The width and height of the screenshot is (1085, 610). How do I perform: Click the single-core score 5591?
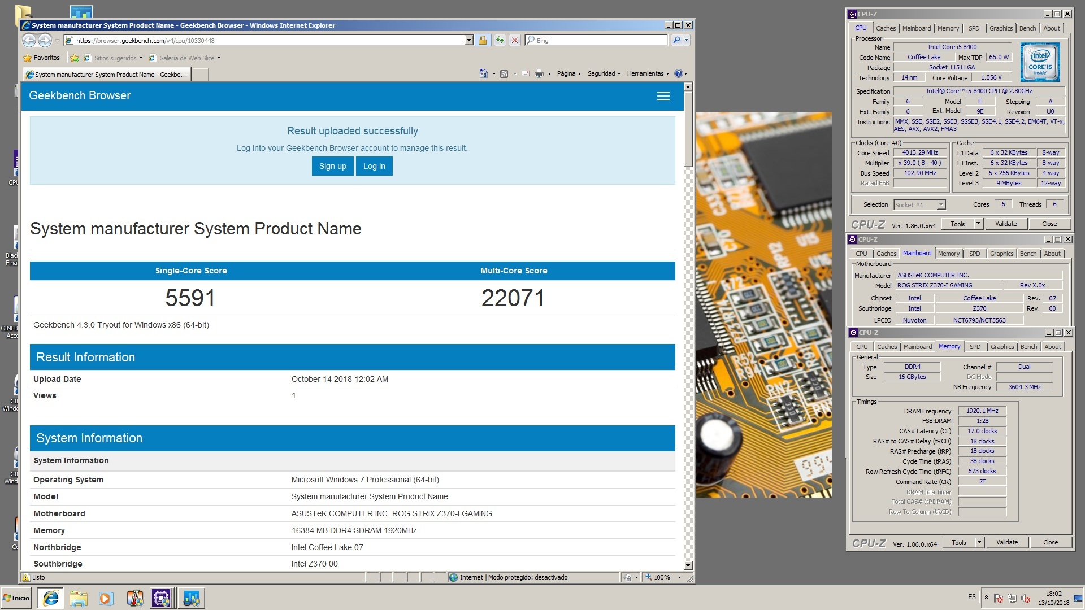(190, 298)
